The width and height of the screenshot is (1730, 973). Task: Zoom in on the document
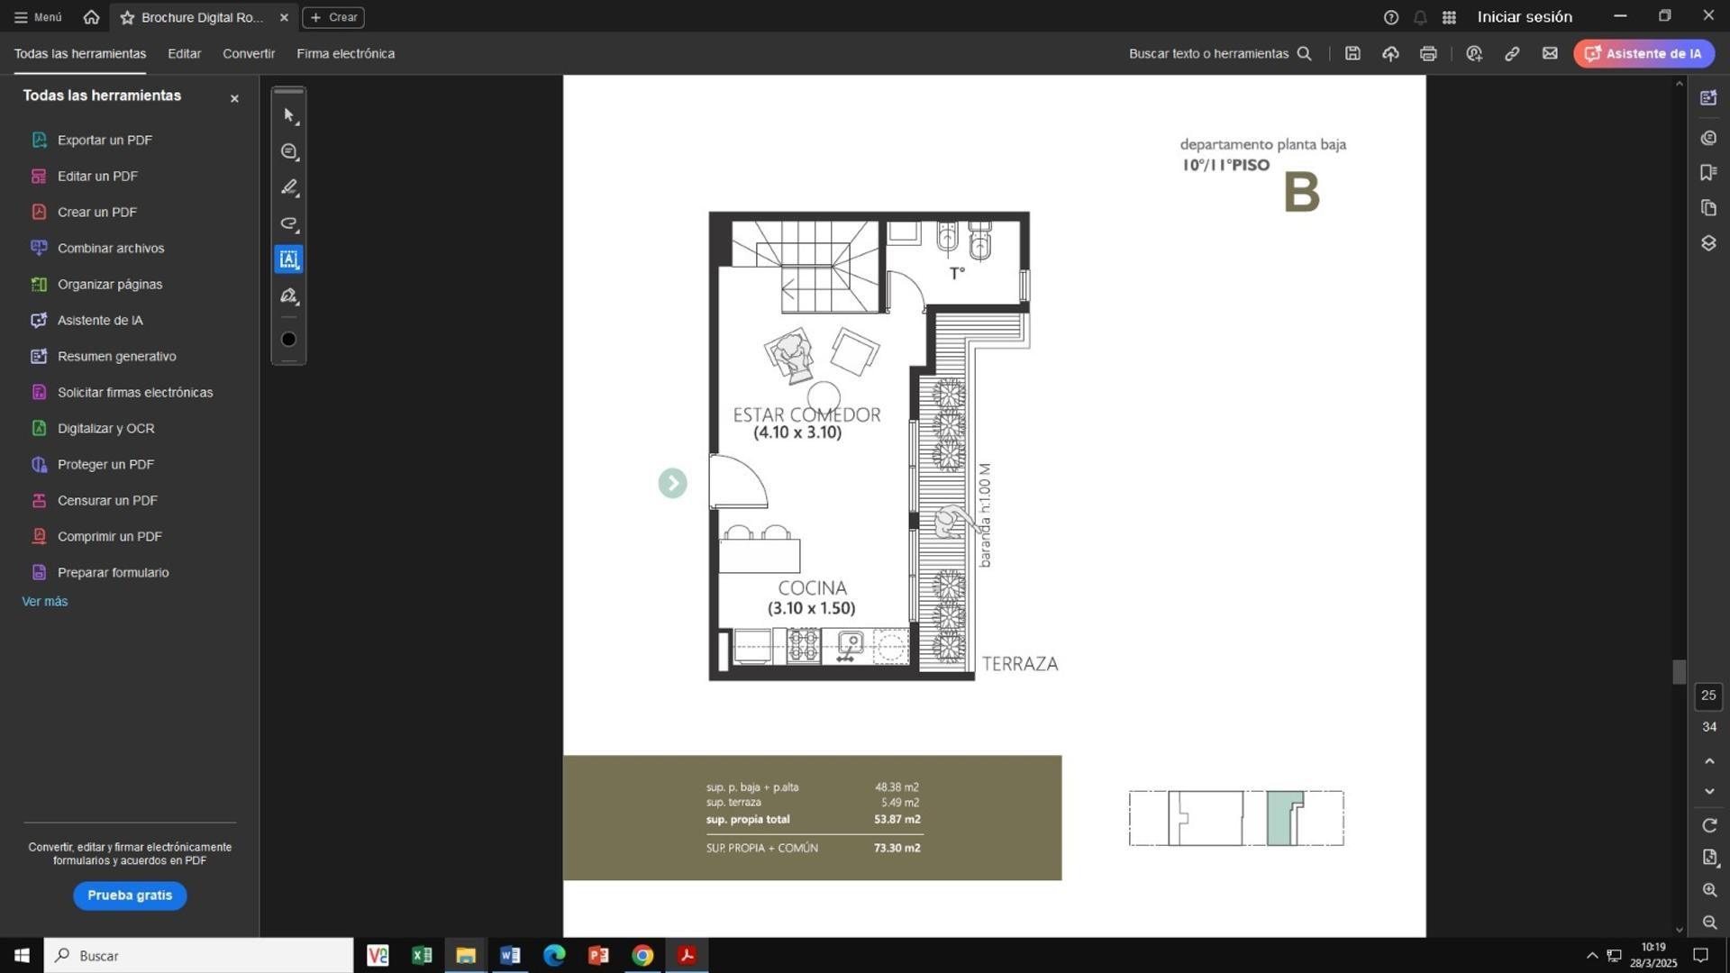[x=1709, y=890]
